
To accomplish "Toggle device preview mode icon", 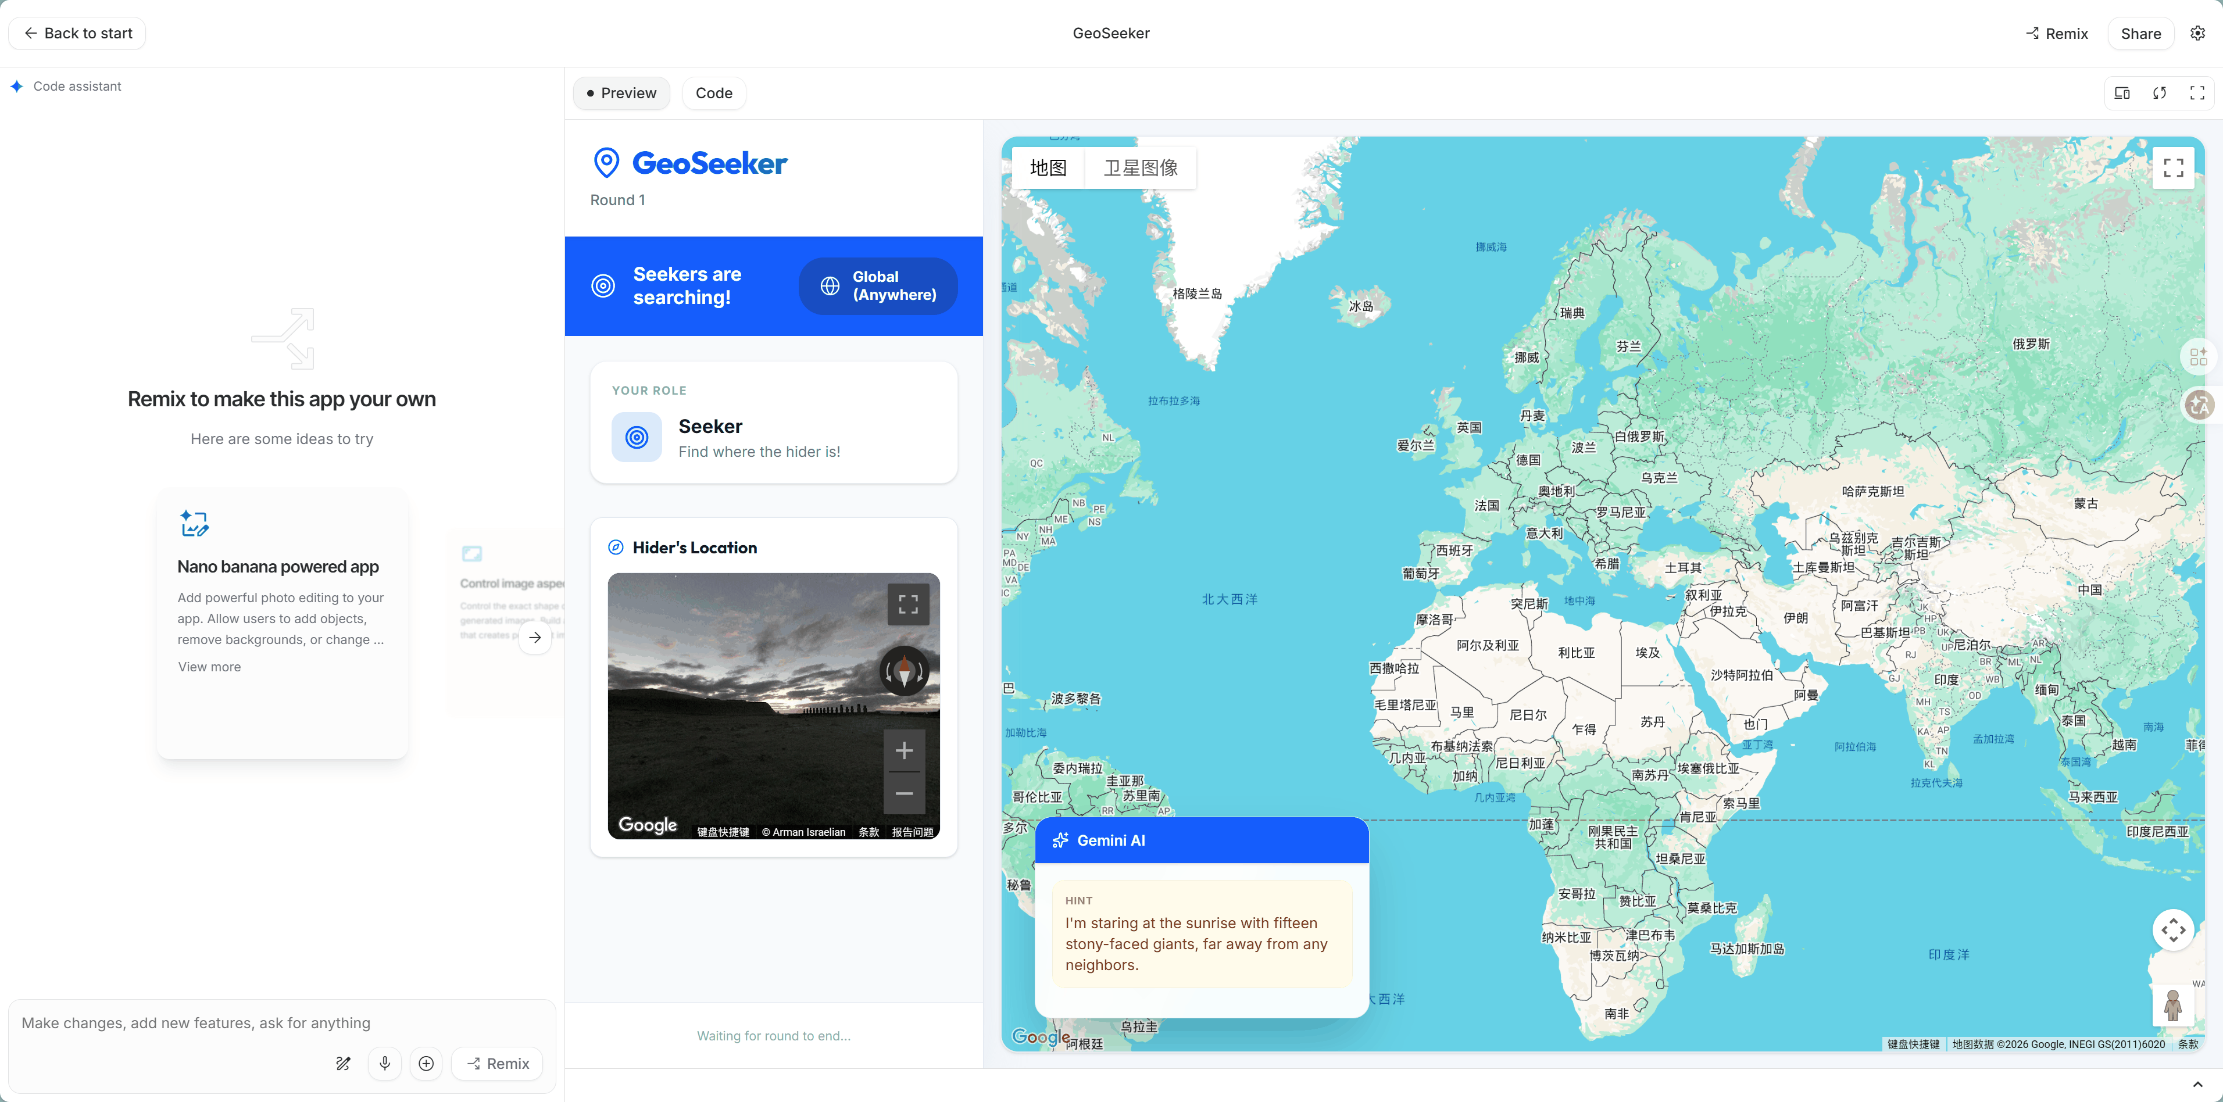I will point(2122,93).
